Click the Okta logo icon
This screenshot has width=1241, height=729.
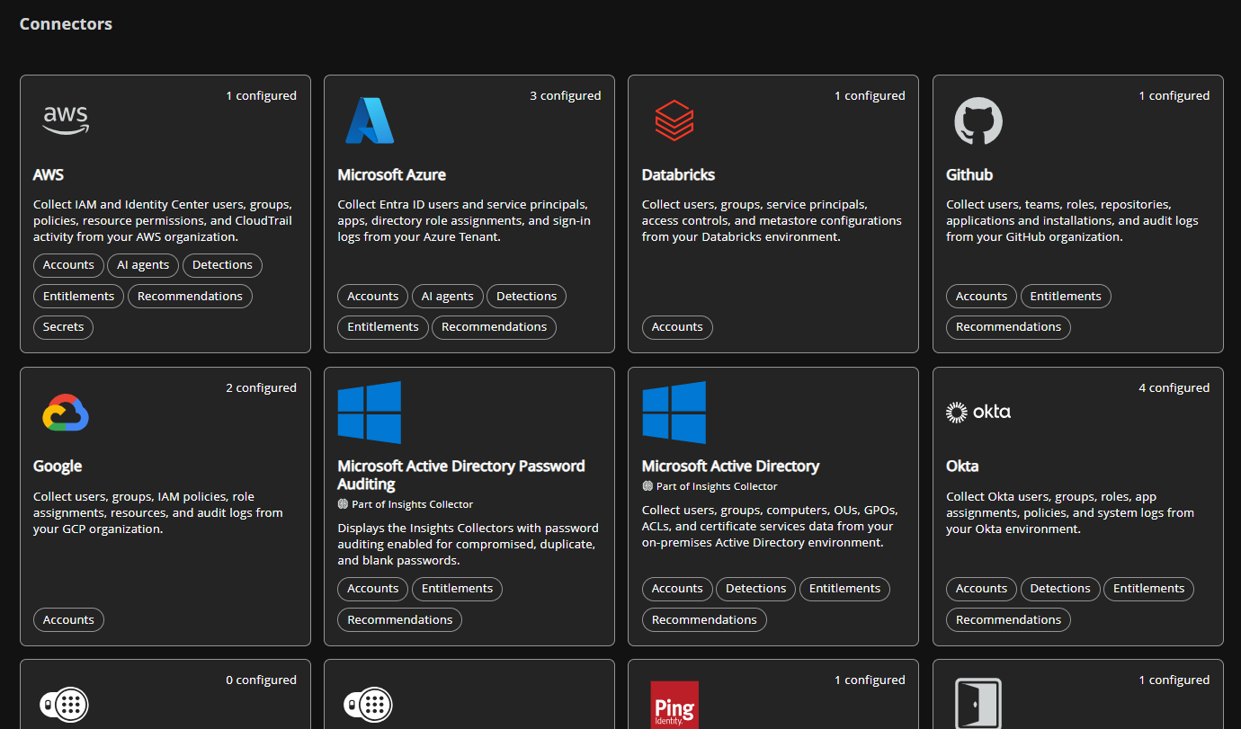point(978,412)
